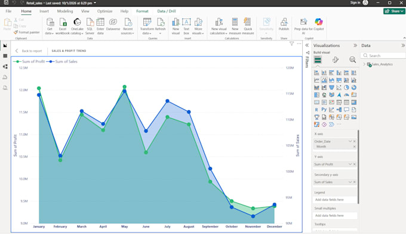Remove Order_Date from X-axis
406x234 pixels.
click(x=355, y=141)
